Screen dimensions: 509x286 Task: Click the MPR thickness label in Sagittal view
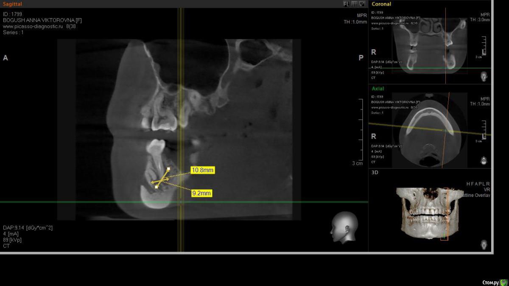pos(355,19)
